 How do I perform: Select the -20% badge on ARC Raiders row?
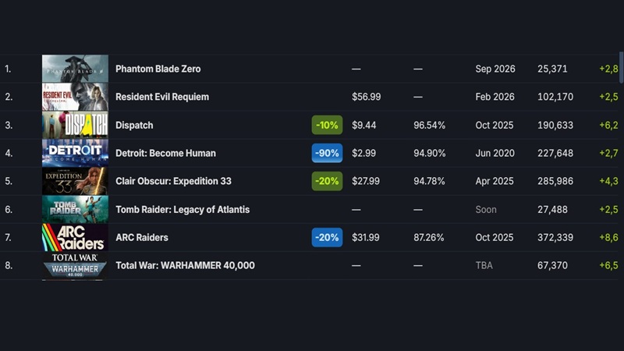click(327, 237)
